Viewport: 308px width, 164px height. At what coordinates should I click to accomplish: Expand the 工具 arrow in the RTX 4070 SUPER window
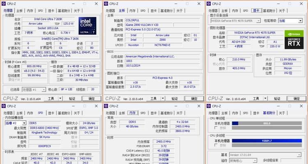(265, 98)
